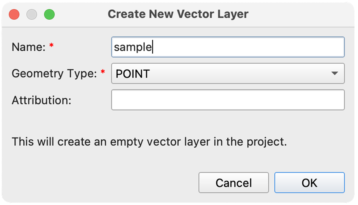Confirm layer creation with OK
Image resolution: width=358 pixels, height=205 pixels.
309,183
